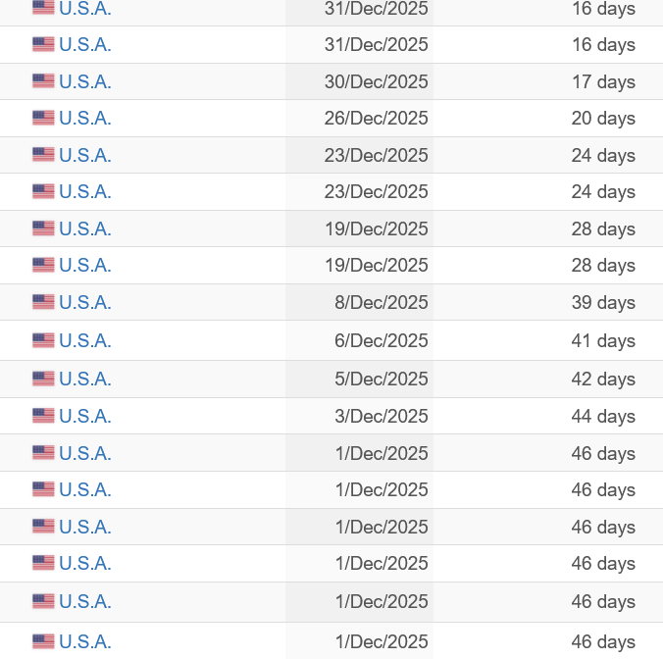Select the "20 days" cell
Screen dimensions: 663x659
pyautogui.click(x=603, y=118)
